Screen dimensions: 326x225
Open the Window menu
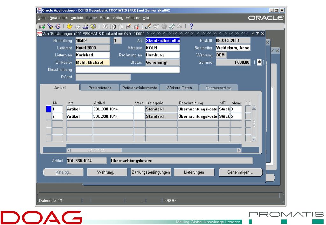tap(133, 18)
